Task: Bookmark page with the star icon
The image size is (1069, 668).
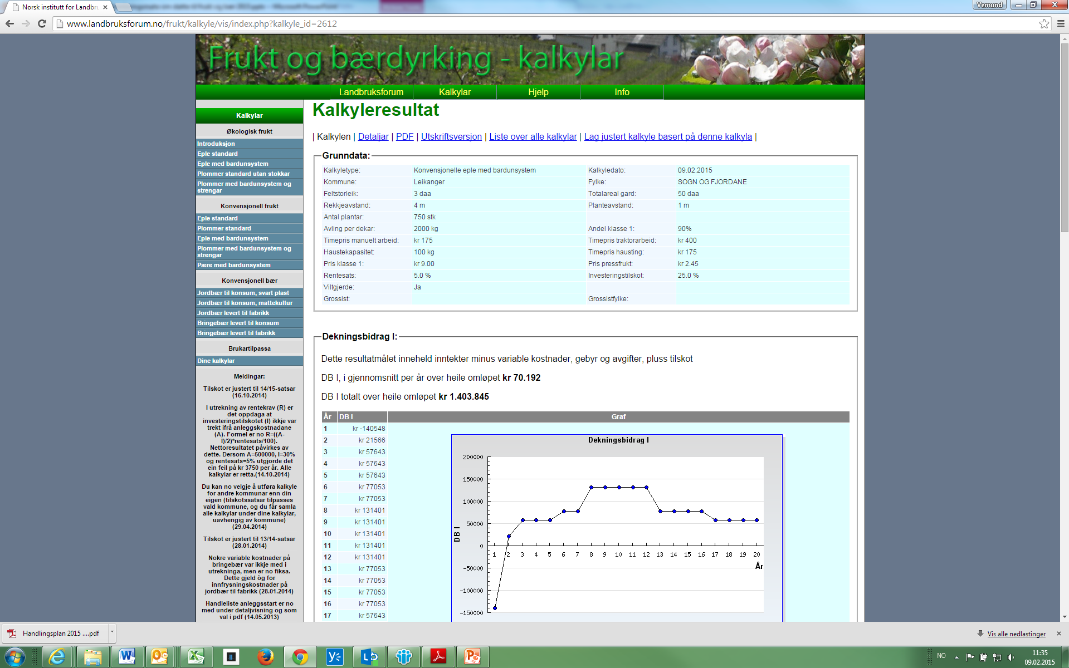Action: click(1044, 23)
